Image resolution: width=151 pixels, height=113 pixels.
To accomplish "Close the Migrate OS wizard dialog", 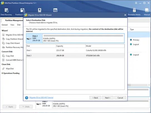I will [125, 15].
